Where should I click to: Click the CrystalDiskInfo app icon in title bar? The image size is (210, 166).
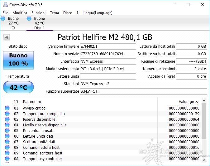pyautogui.click(x=5, y=5)
